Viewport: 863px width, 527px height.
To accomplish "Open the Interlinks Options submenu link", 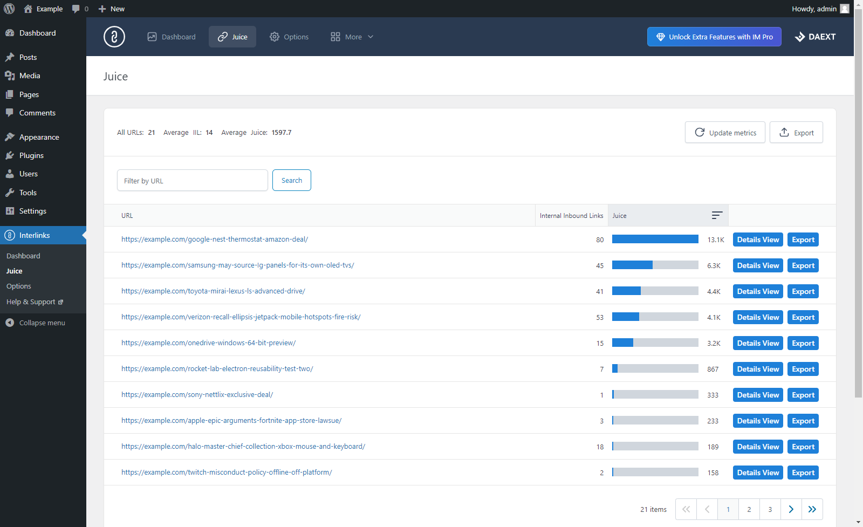I will pyautogui.click(x=19, y=286).
